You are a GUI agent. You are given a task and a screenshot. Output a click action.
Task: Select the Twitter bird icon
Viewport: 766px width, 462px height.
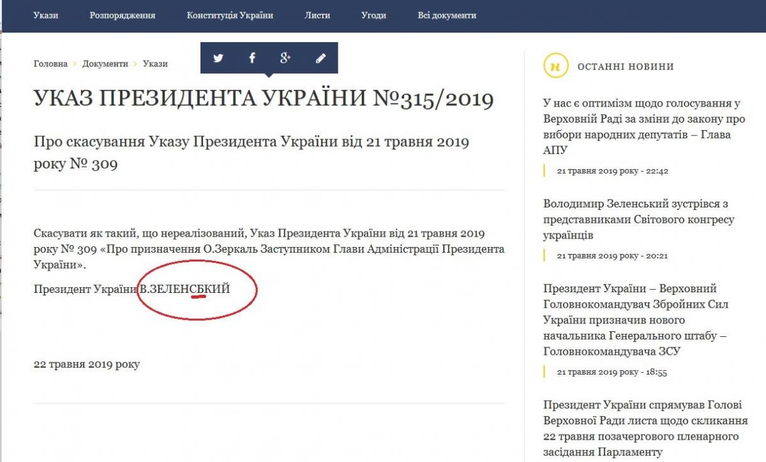pos(219,57)
